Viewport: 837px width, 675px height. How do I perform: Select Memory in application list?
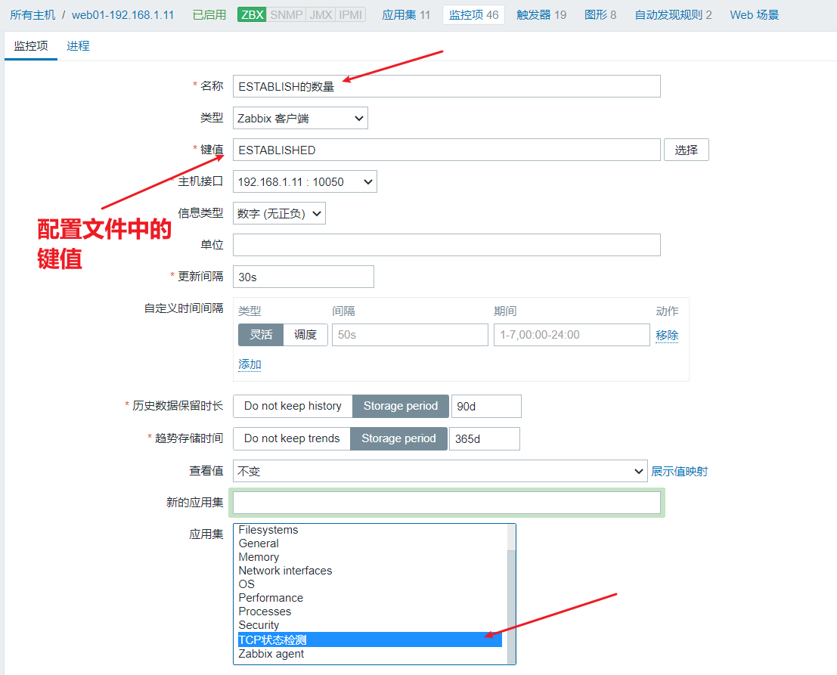point(370,557)
